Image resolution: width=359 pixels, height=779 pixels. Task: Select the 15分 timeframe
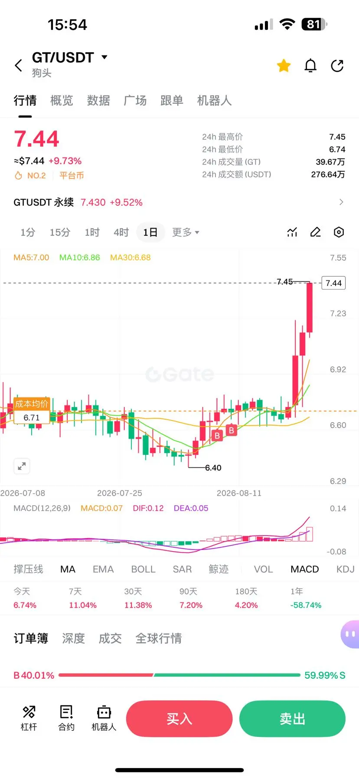[60, 232]
